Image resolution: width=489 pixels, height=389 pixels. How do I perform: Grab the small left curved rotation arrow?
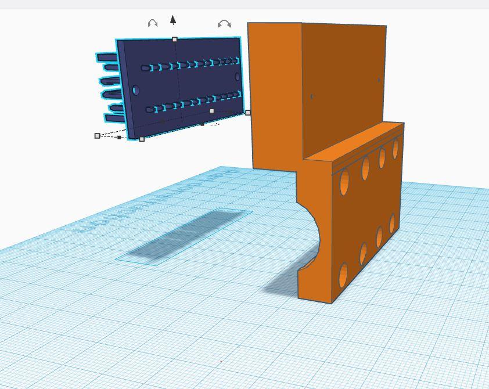tap(153, 23)
